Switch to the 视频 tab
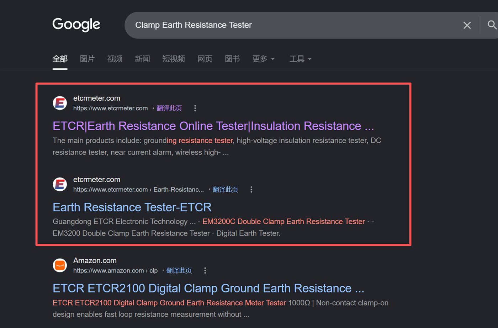Viewport: 498px width, 328px height. (x=115, y=59)
